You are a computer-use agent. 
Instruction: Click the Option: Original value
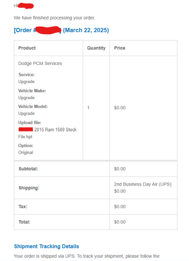pos(26,152)
